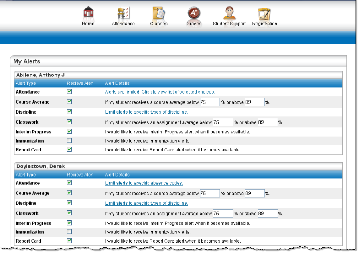Open the Classes page
359x253 pixels.
tap(158, 14)
